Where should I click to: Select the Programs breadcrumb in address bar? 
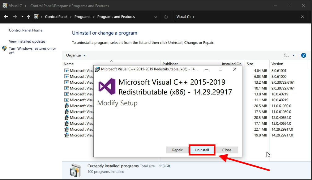coord(82,17)
